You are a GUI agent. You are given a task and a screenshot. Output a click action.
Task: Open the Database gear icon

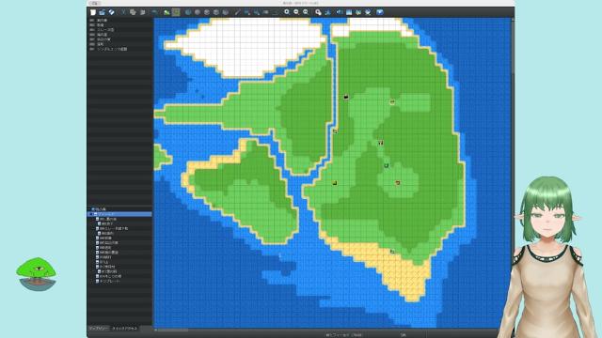pos(318,12)
